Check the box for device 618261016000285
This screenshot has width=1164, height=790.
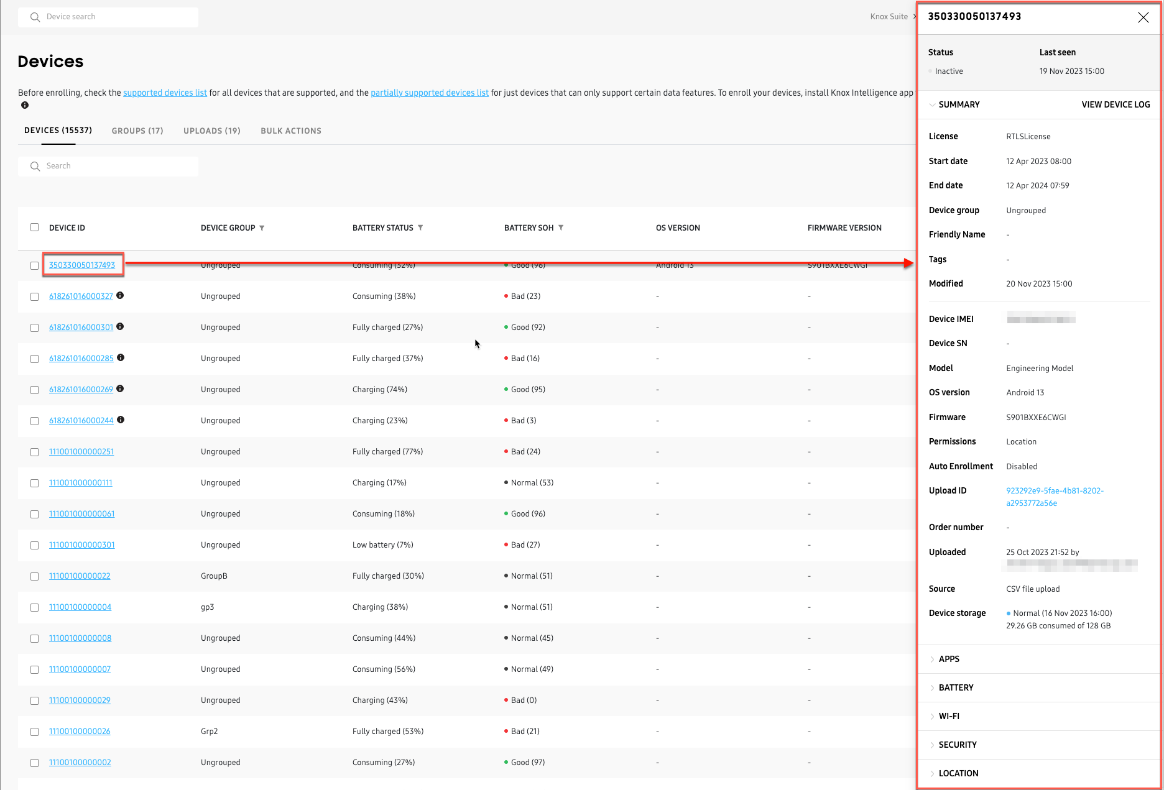[x=34, y=359]
